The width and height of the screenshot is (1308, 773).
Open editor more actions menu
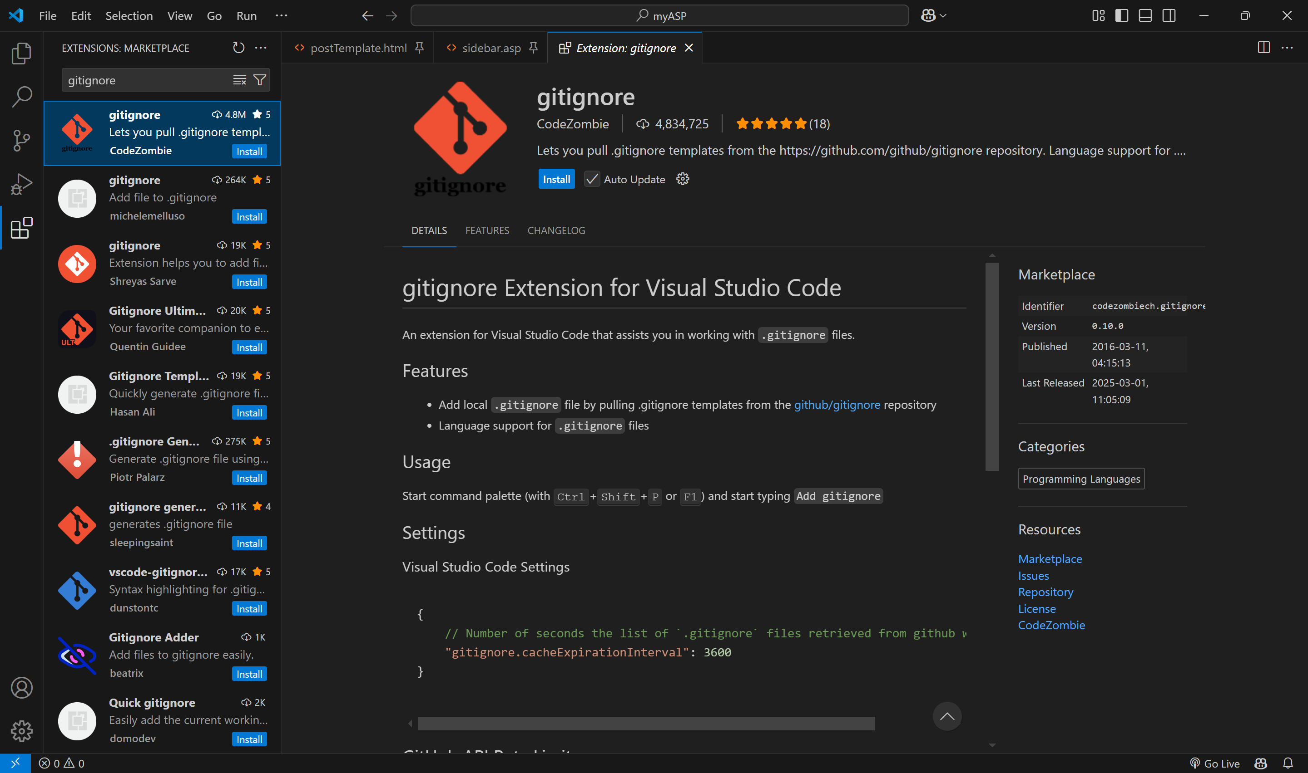tap(1287, 48)
